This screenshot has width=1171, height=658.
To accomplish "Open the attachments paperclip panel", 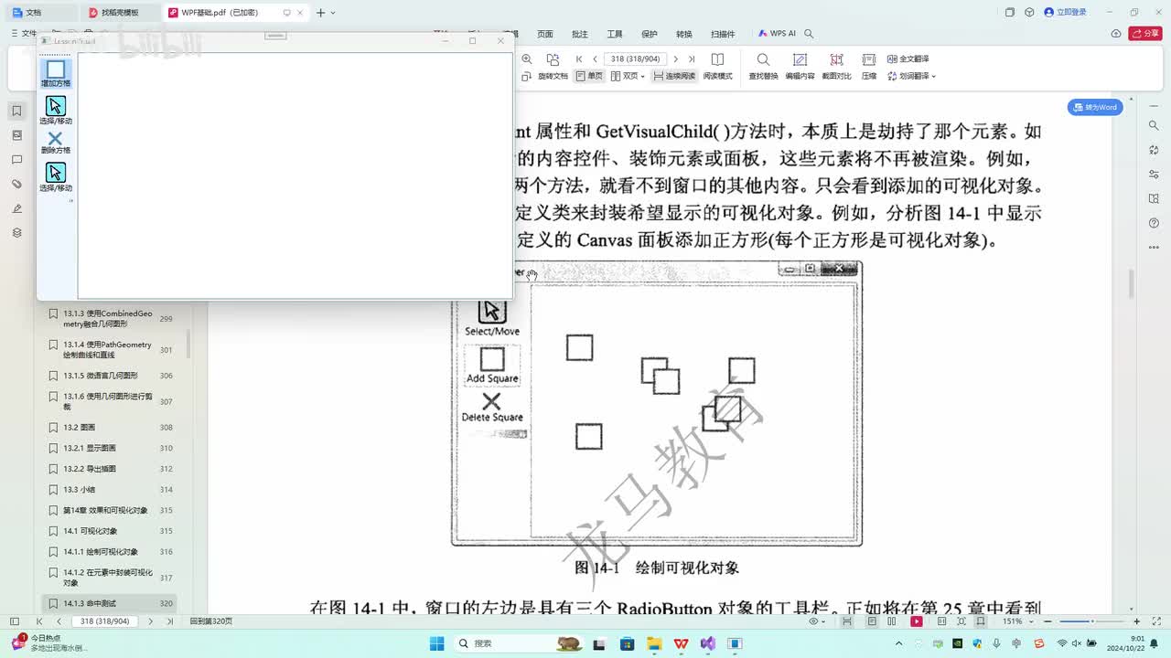I will point(16,185).
